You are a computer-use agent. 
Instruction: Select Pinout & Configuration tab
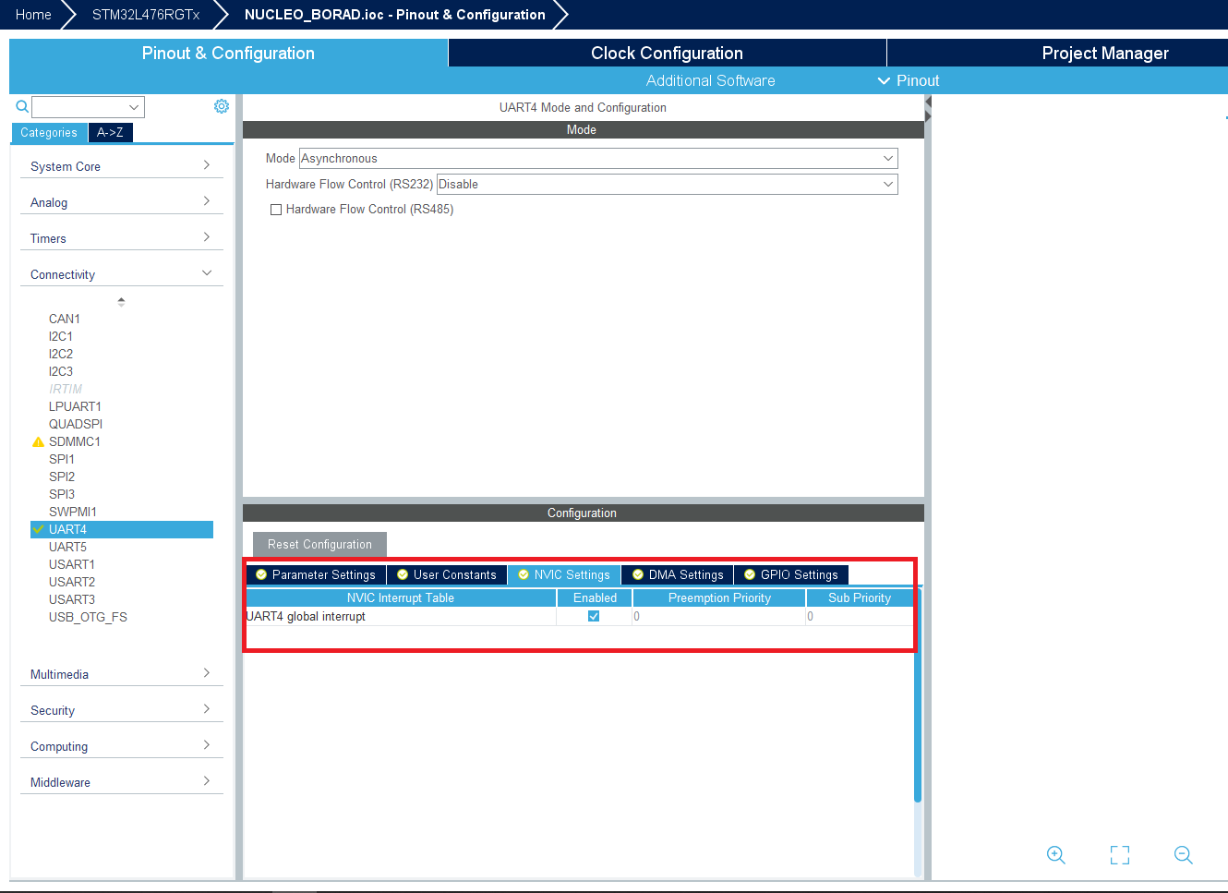coord(228,53)
